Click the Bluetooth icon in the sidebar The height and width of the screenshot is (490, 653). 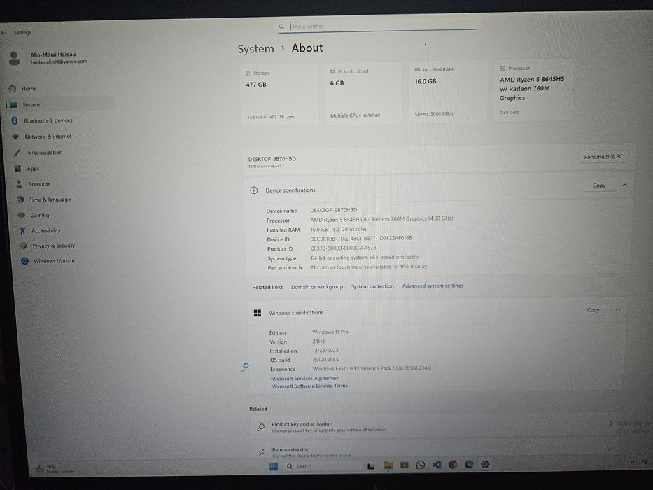pyautogui.click(x=15, y=120)
